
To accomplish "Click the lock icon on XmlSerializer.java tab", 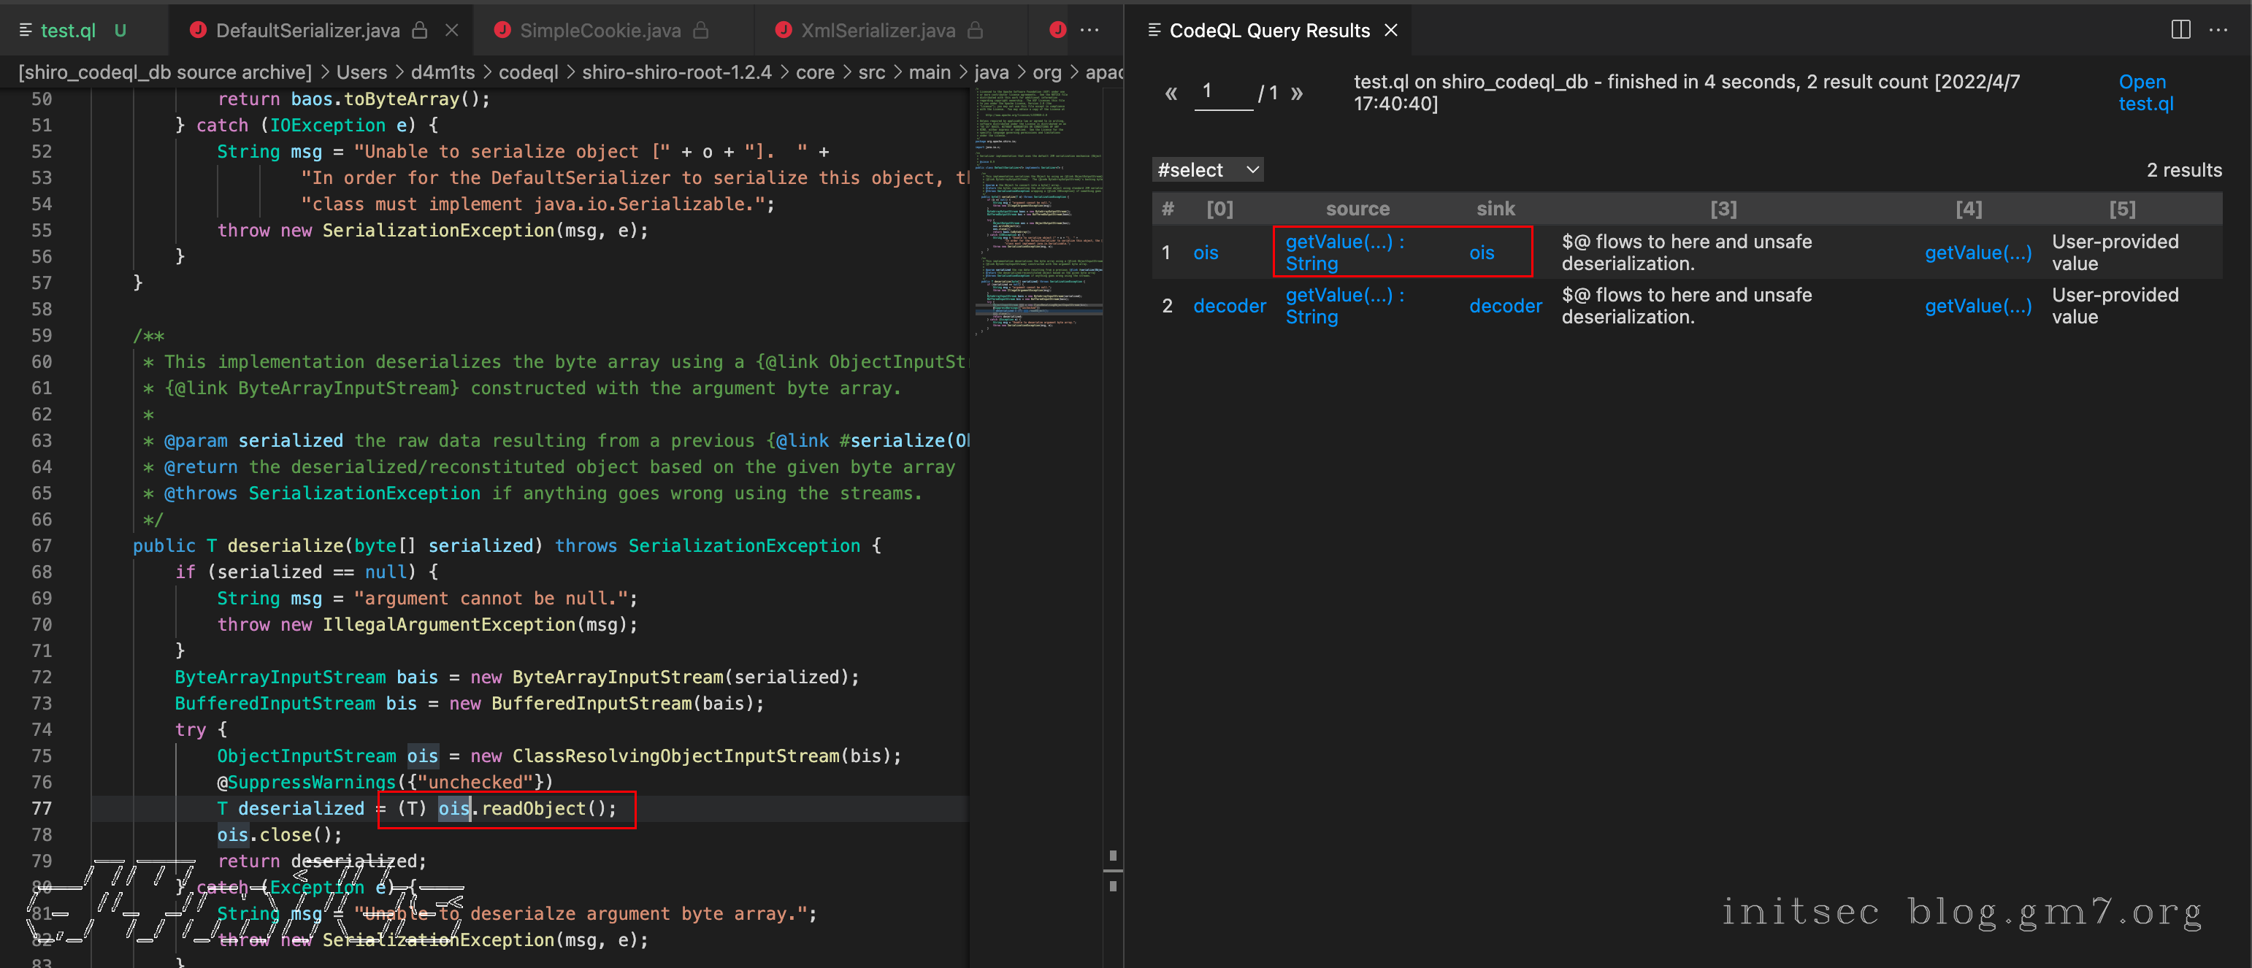I will (x=976, y=31).
